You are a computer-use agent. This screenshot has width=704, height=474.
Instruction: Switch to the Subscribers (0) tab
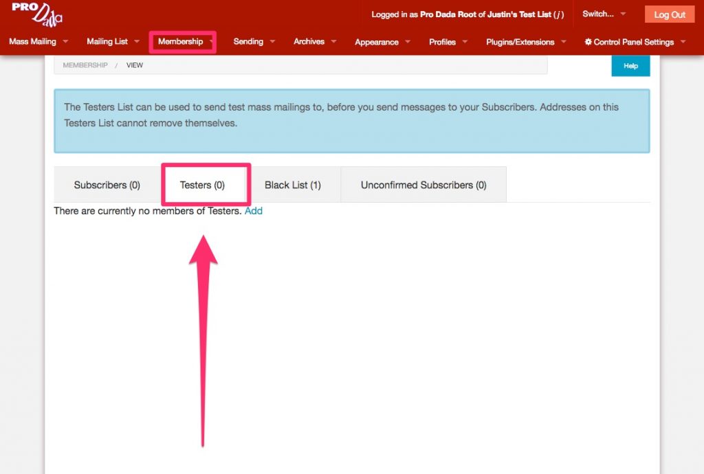pos(107,185)
